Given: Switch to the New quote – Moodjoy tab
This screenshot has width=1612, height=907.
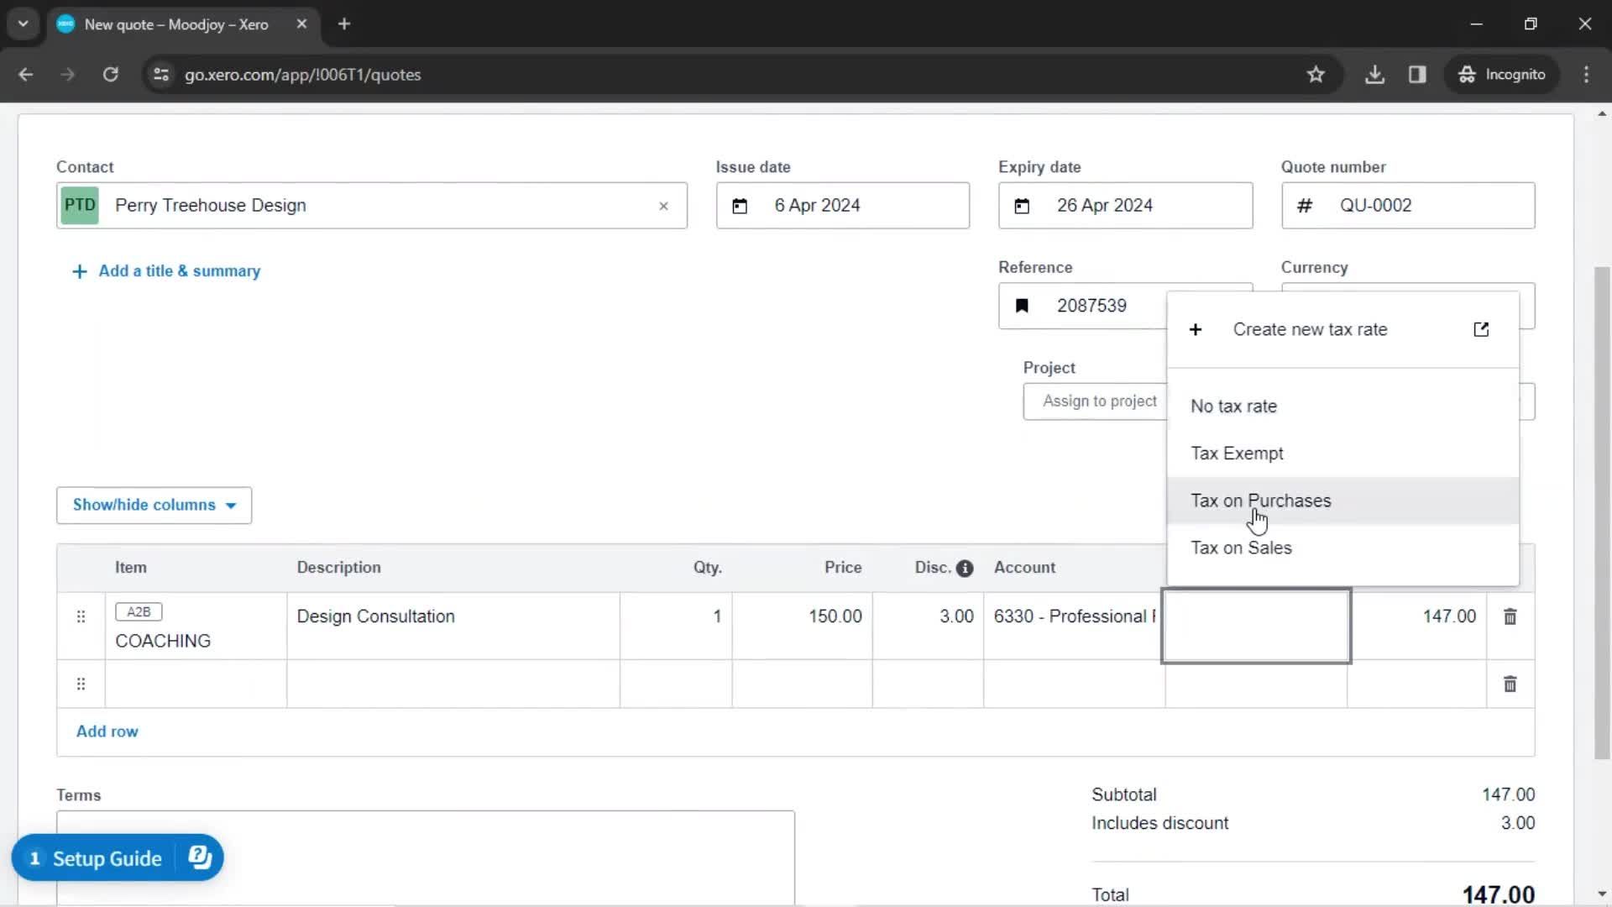Looking at the screenshot, I should pyautogui.click(x=181, y=24).
